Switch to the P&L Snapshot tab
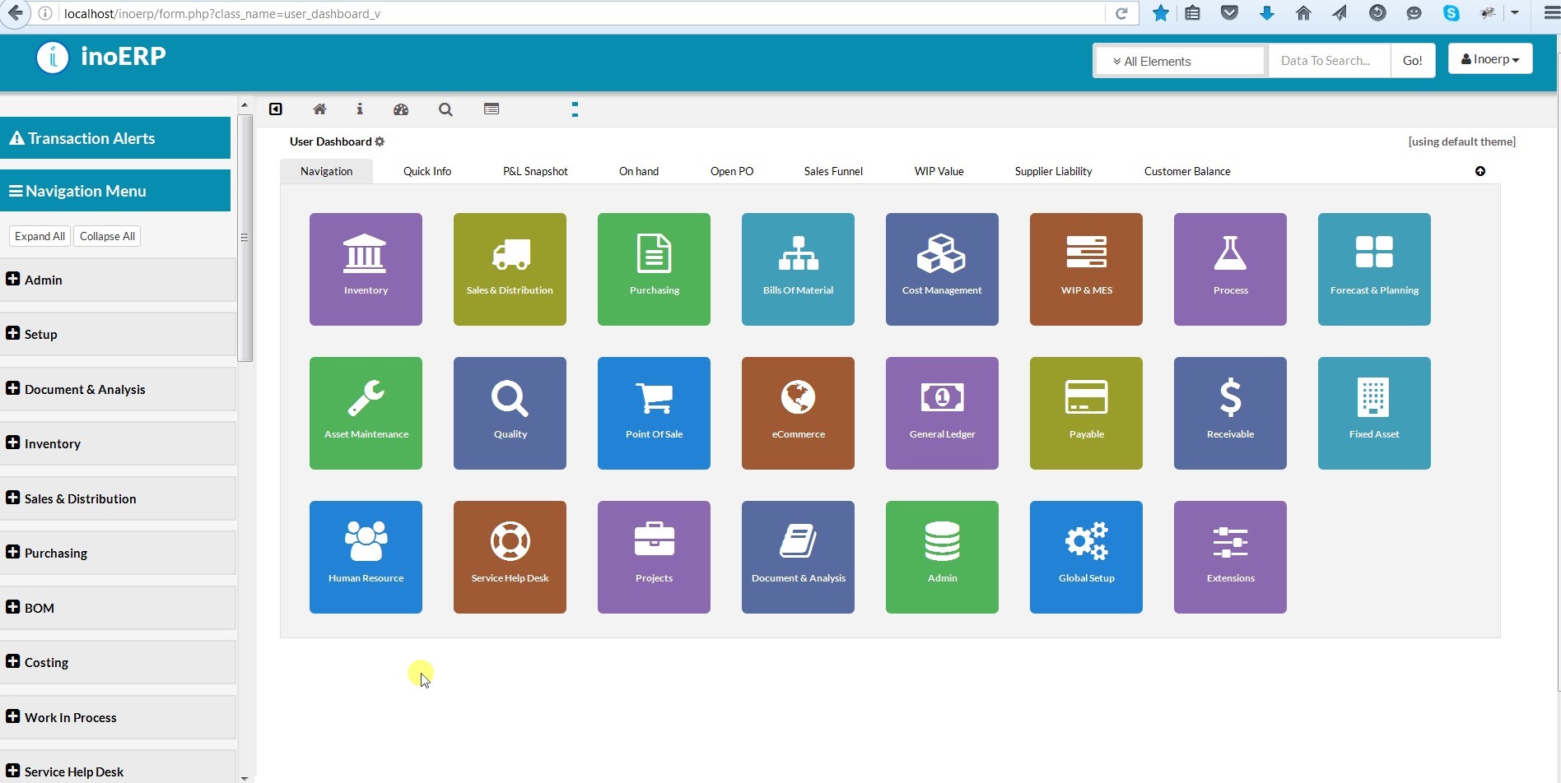Viewport: 1561px width, 783px height. 535,171
